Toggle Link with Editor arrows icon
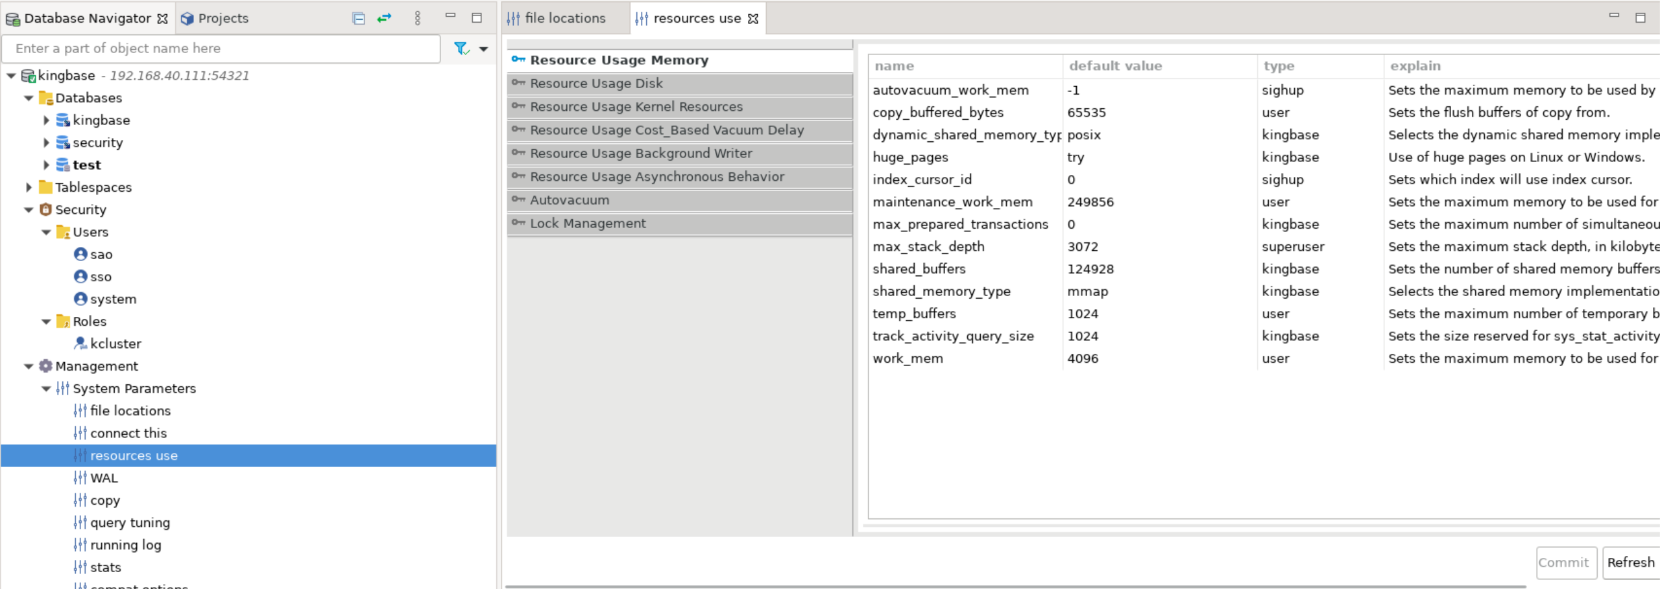 coord(384,18)
